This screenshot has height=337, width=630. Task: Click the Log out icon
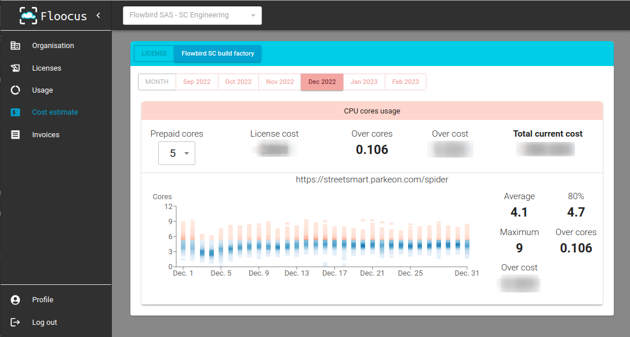coord(14,322)
